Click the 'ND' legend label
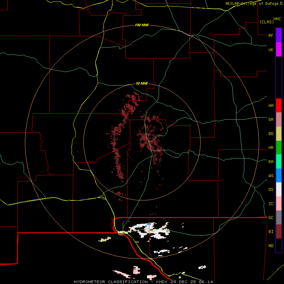284x284 pixels. click(271, 246)
